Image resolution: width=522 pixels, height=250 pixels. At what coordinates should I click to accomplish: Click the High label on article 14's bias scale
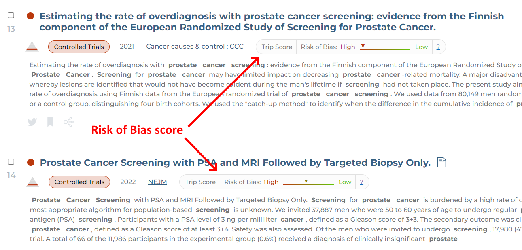[271, 182]
